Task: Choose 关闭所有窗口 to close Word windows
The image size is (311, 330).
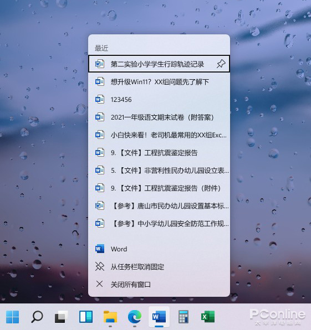Action: coord(159,285)
